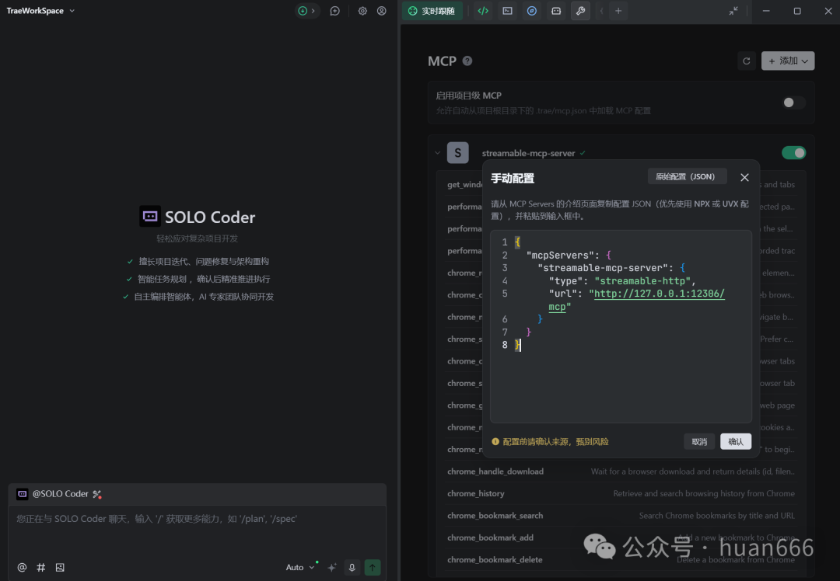
Task: Click the streamable-mcp-server S avatar
Action: point(457,153)
